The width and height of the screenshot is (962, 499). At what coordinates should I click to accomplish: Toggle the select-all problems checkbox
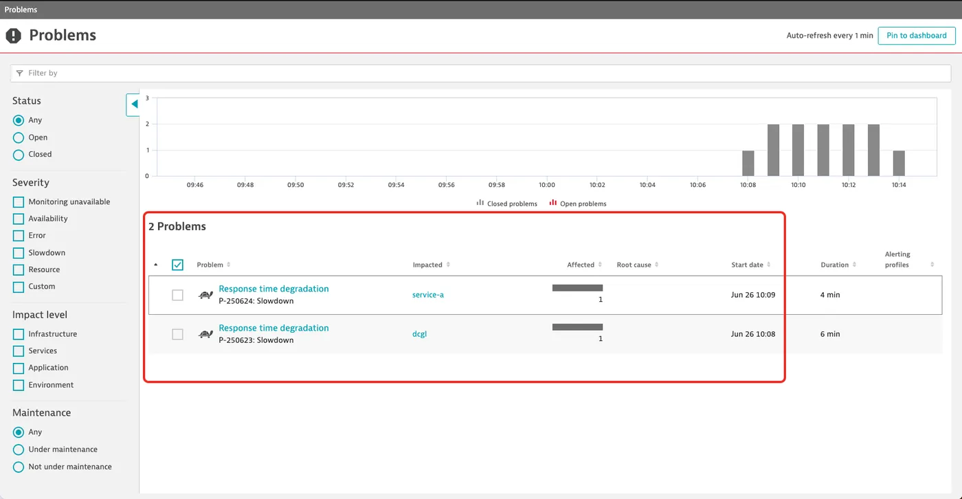click(x=177, y=265)
